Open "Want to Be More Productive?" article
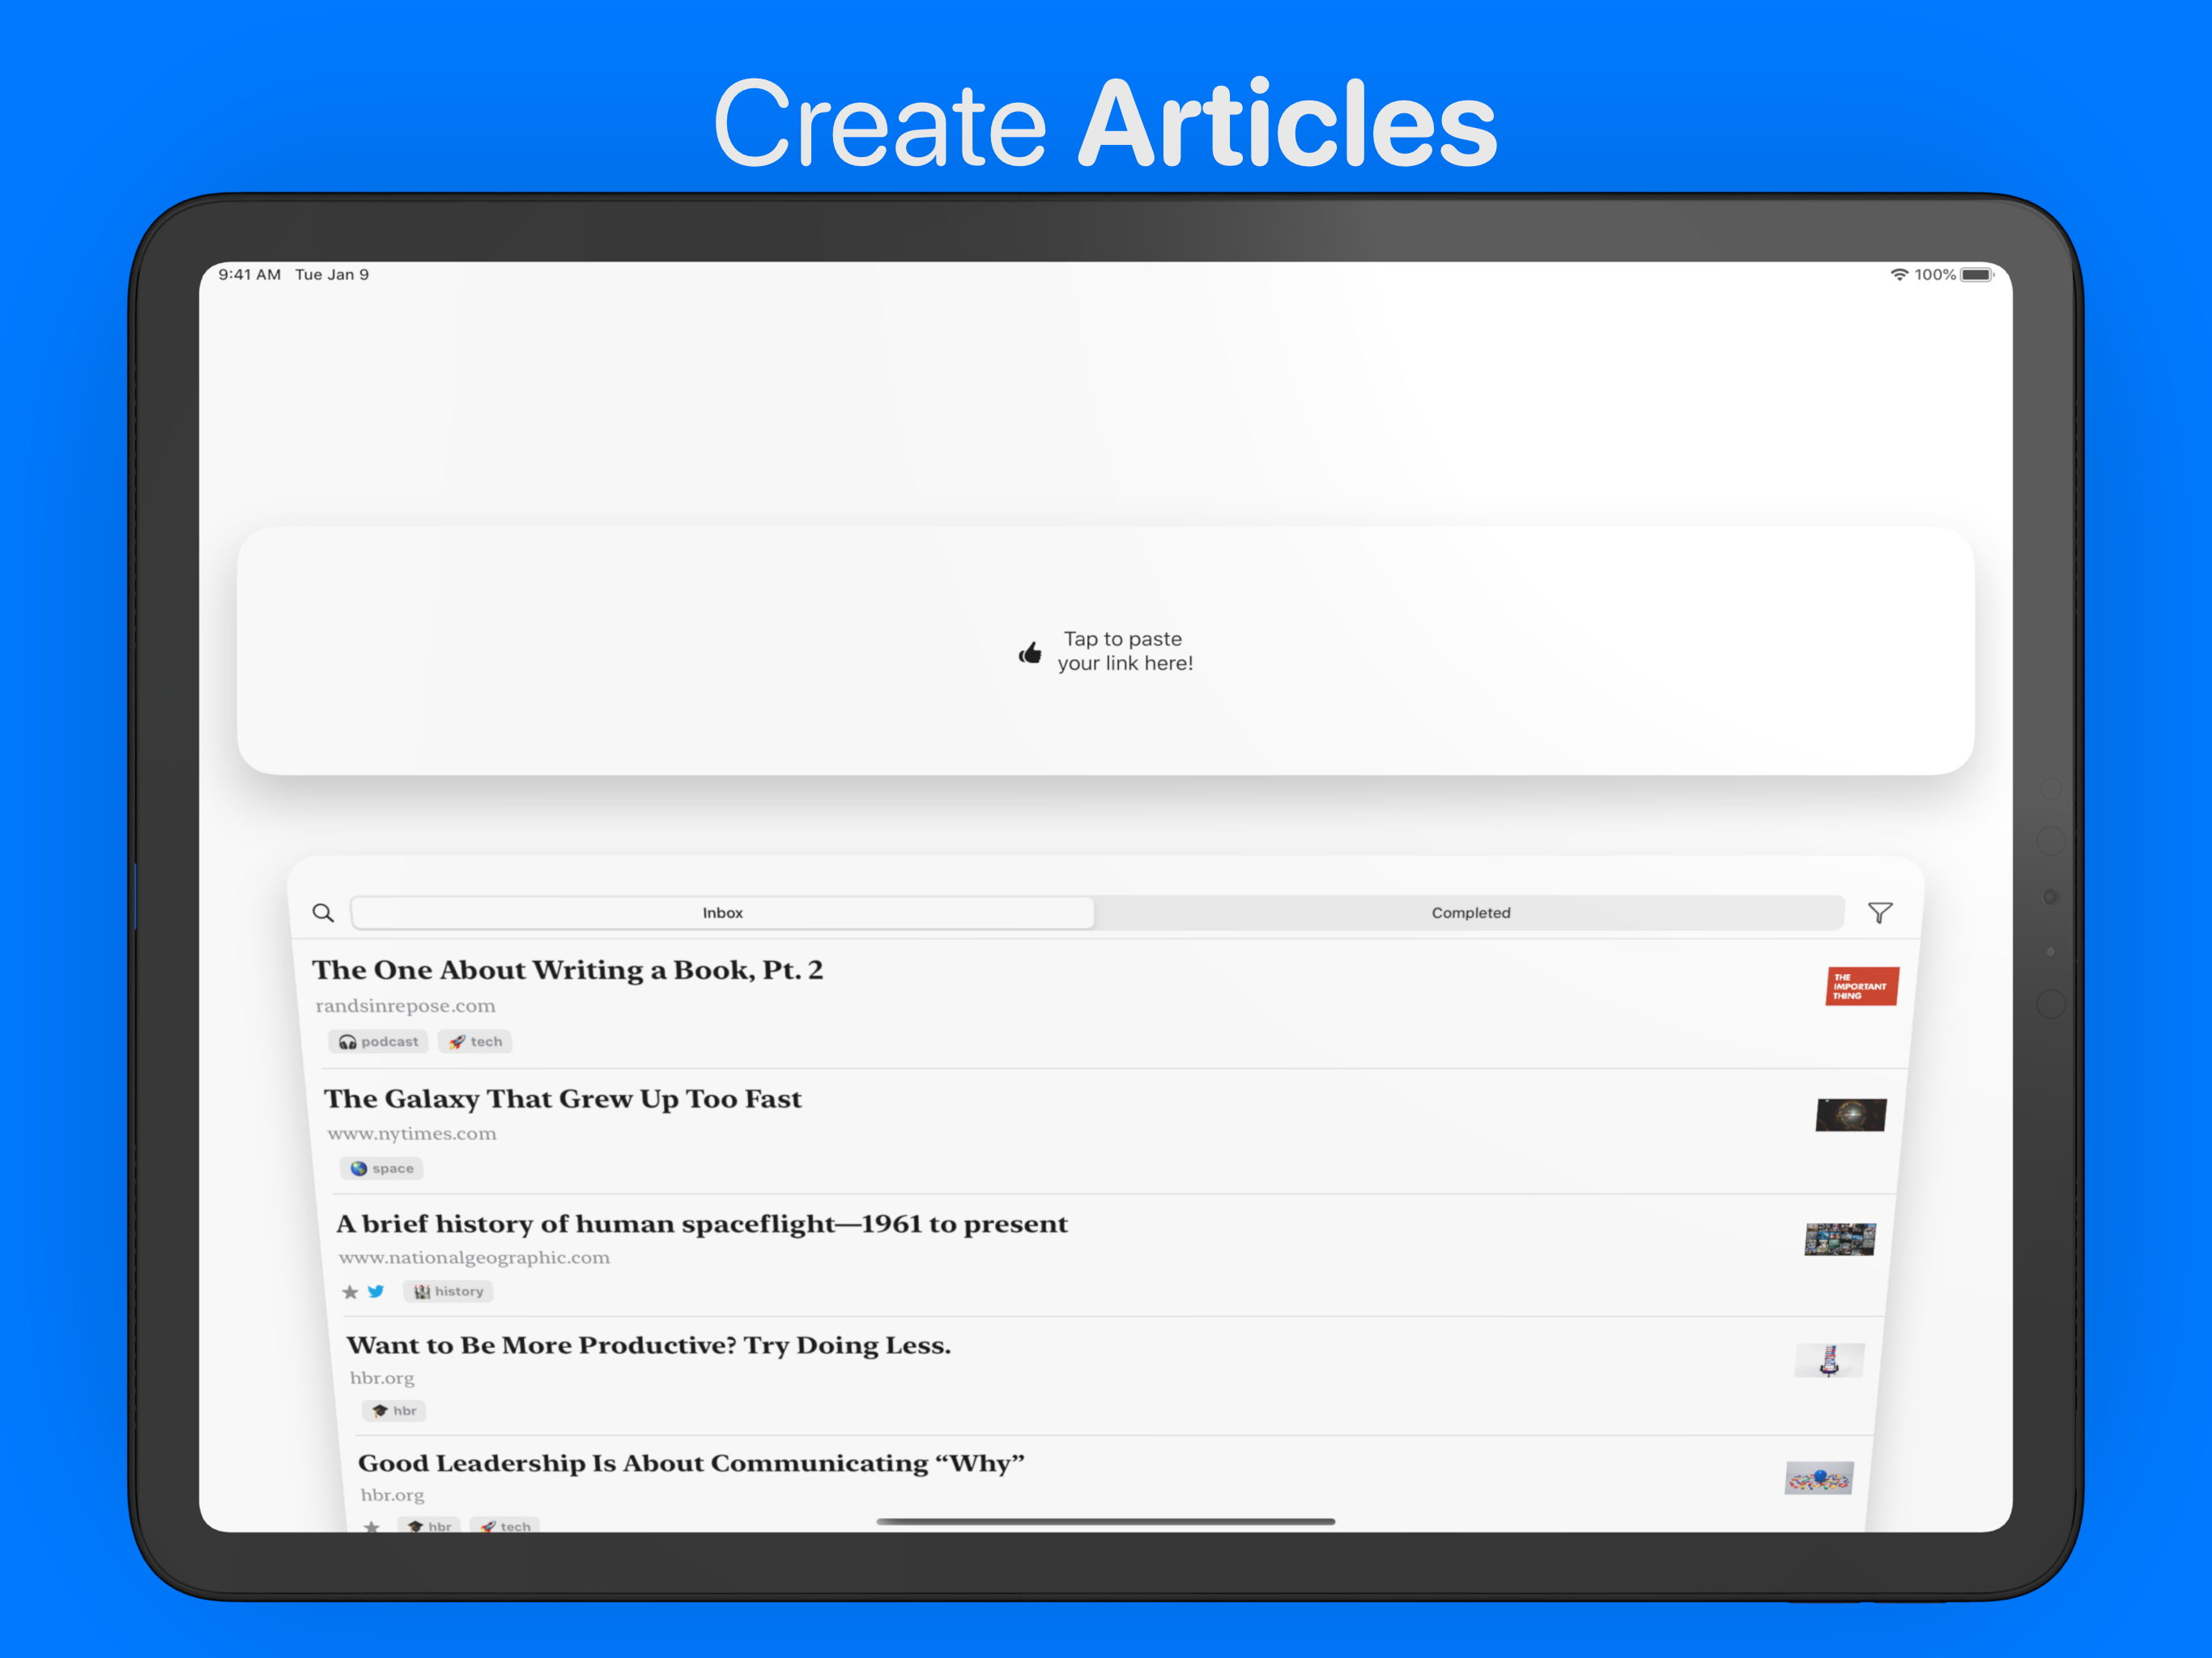Screen dimensions: 2212x1658 click(x=649, y=1345)
